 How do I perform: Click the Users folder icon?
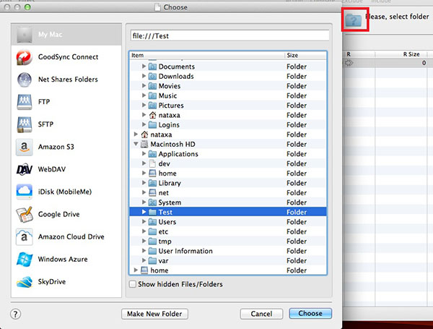[152, 222]
